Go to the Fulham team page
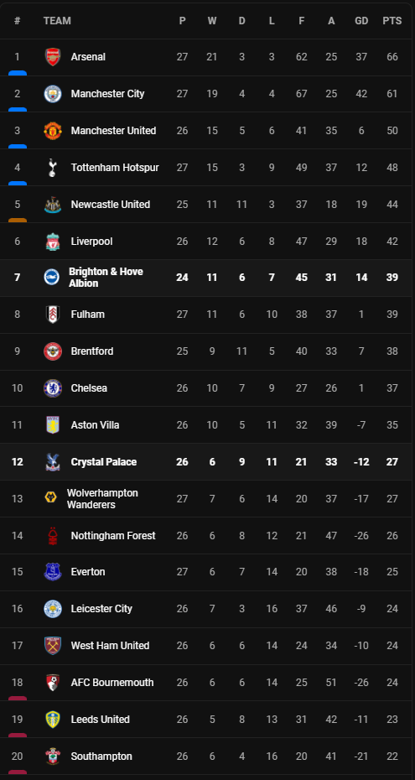The width and height of the screenshot is (415, 780). tap(87, 315)
